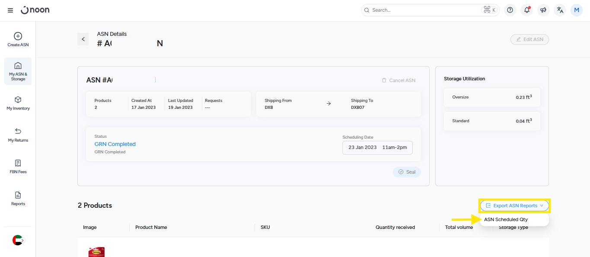The width and height of the screenshot is (590, 257).
Task: Open Reports in the sidebar
Action: tap(18, 199)
